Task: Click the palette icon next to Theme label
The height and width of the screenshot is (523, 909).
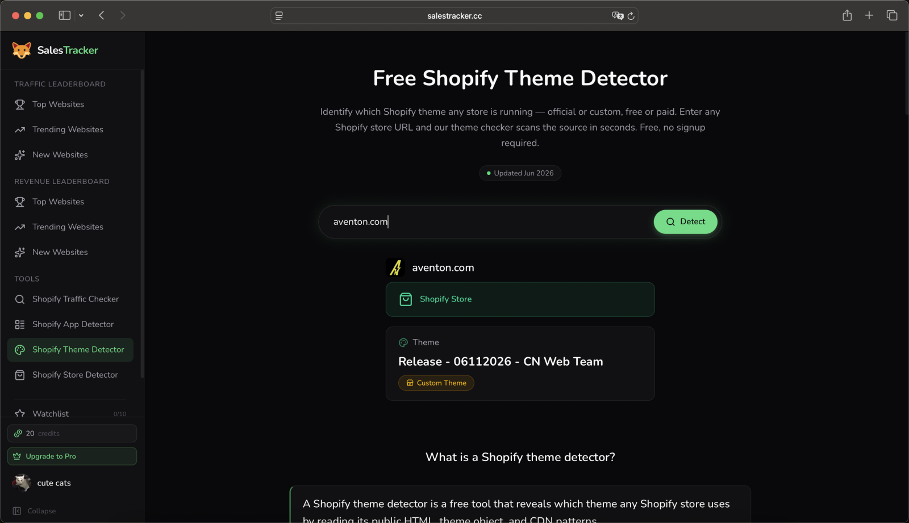Action: pos(403,342)
